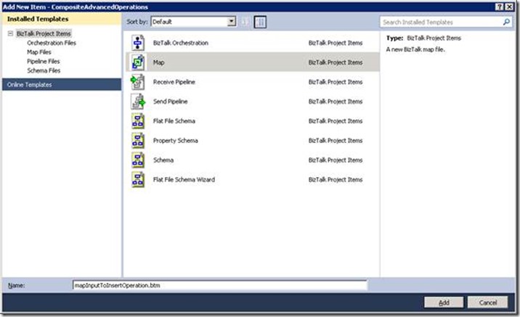Image resolution: width=520 pixels, height=317 pixels.
Task: Click the search magnifier icon
Action: click(506, 22)
